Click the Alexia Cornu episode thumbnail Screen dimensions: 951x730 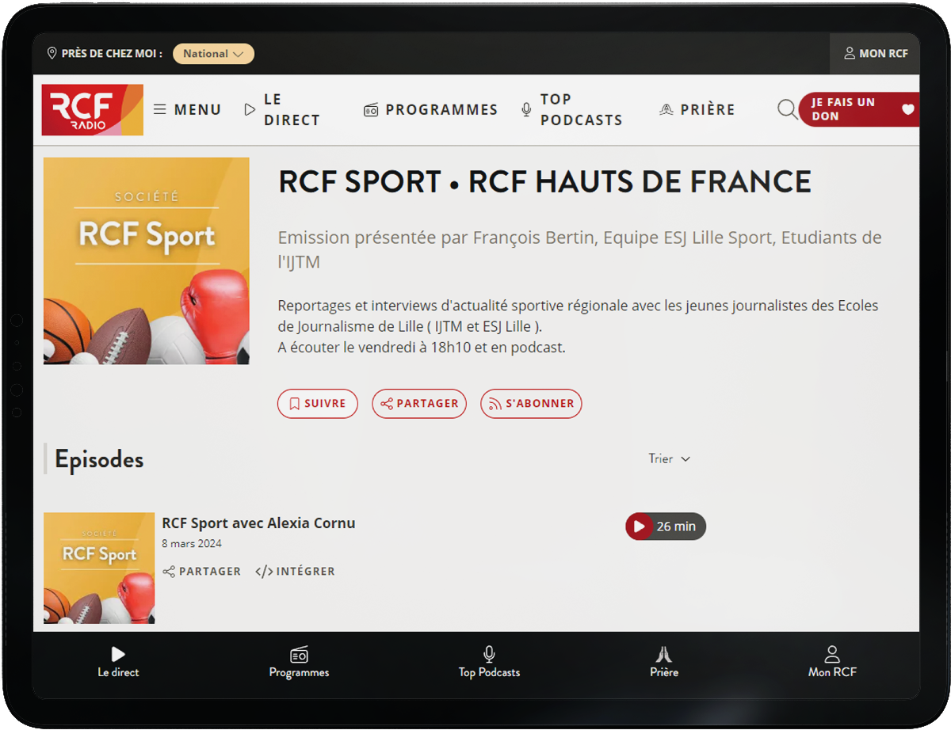(x=99, y=568)
